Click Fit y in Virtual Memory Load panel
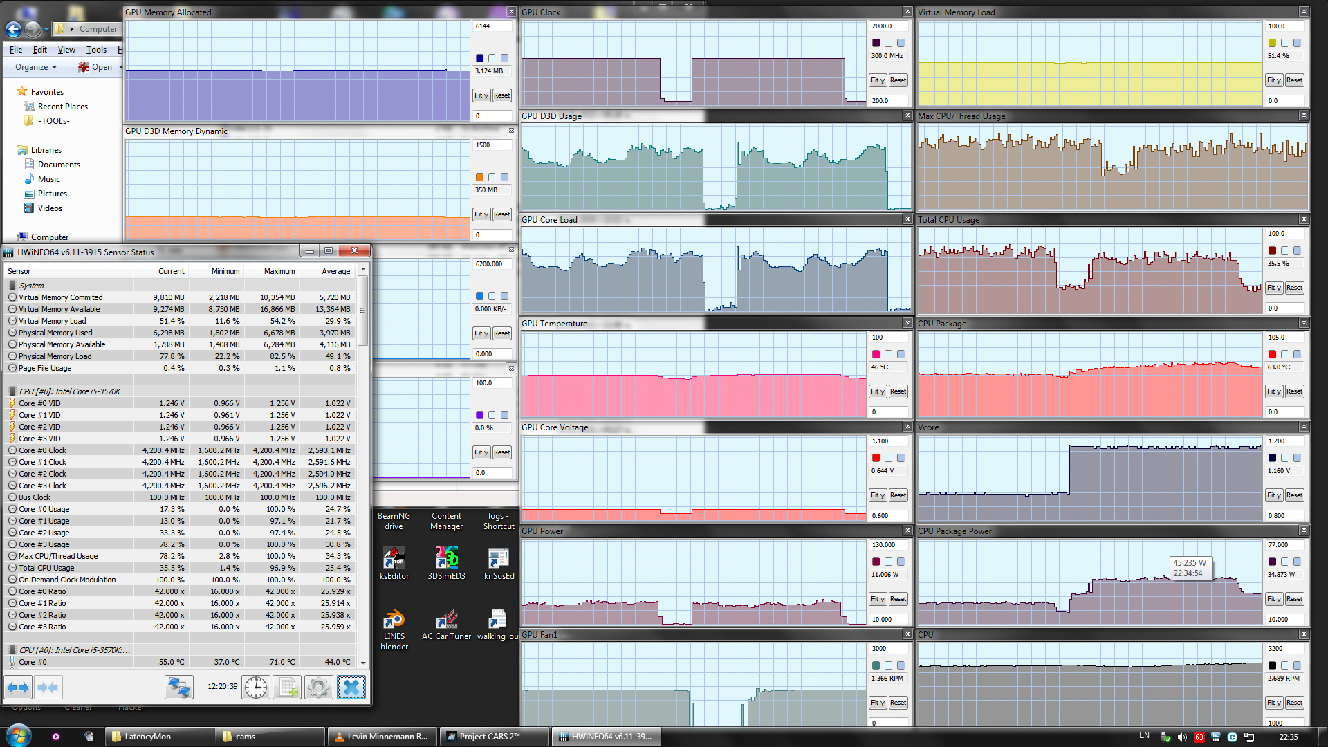Image resolution: width=1328 pixels, height=747 pixels. coord(1274,80)
